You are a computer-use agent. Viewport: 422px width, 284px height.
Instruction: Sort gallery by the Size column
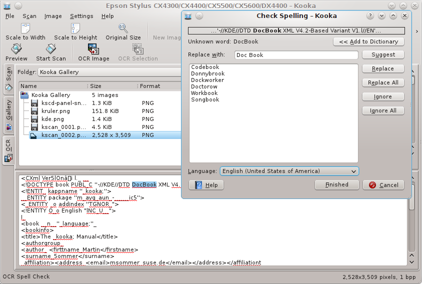pyautogui.click(x=113, y=86)
